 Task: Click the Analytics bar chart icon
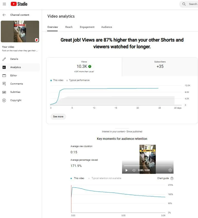pyautogui.click(x=4, y=67)
